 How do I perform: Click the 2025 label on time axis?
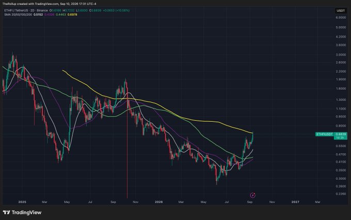coord(22,202)
